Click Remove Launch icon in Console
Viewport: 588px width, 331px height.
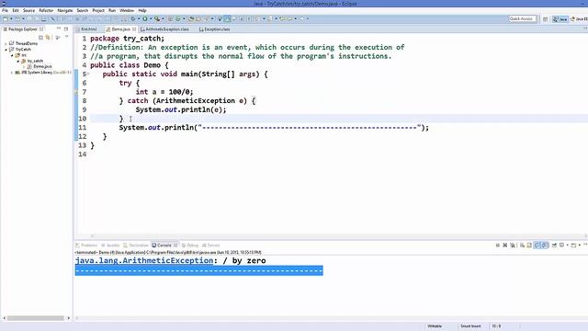coord(504,245)
